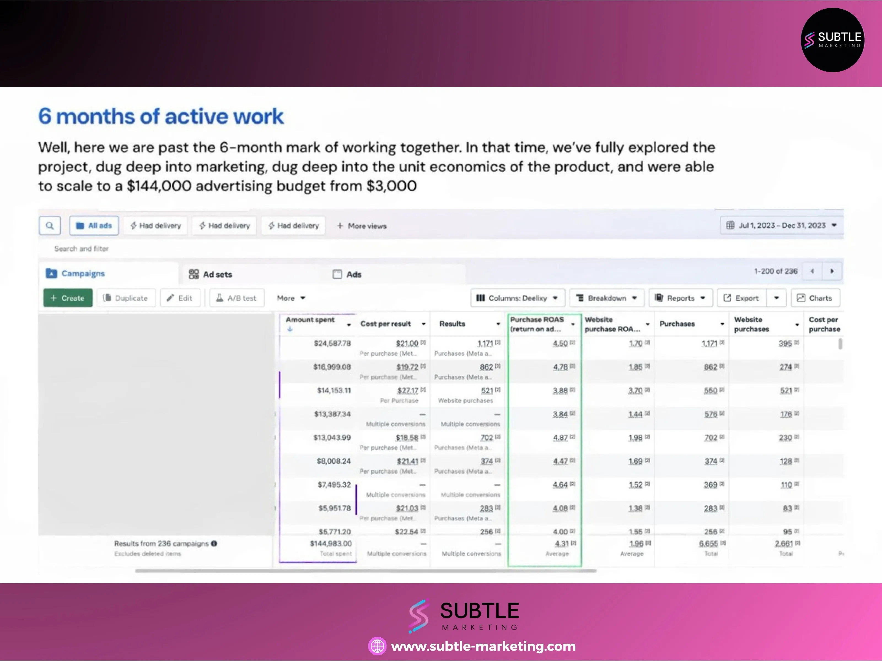The height and width of the screenshot is (661, 882).
Task: Go to next page arrow
Action: [832, 271]
